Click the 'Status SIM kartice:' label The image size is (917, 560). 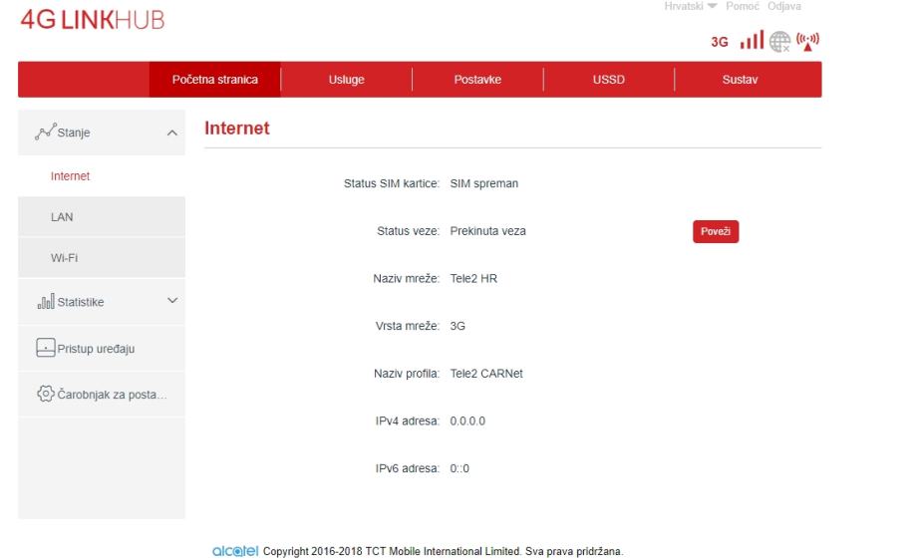point(392,183)
